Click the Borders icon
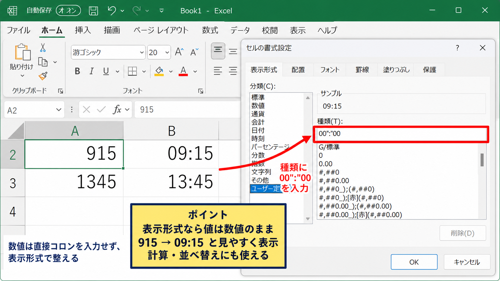The image size is (500, 281). [132, 71]
